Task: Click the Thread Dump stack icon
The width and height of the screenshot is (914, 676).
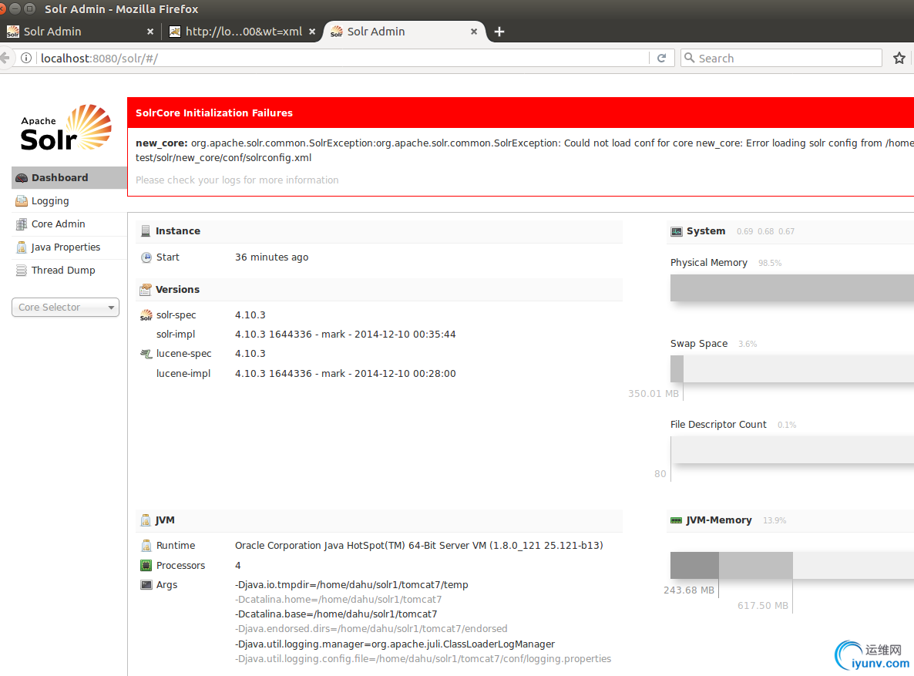Action: click(x=22, y=271)
